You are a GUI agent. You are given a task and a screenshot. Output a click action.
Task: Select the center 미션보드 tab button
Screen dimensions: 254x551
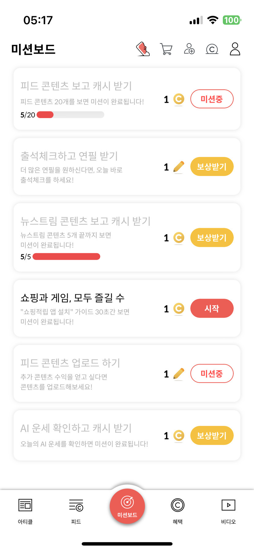127,506
